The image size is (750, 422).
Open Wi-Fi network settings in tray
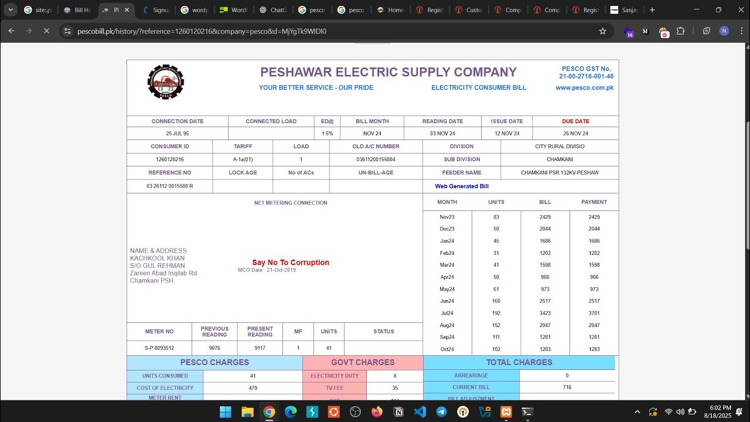pyautogui.click(x=669, y=412)
